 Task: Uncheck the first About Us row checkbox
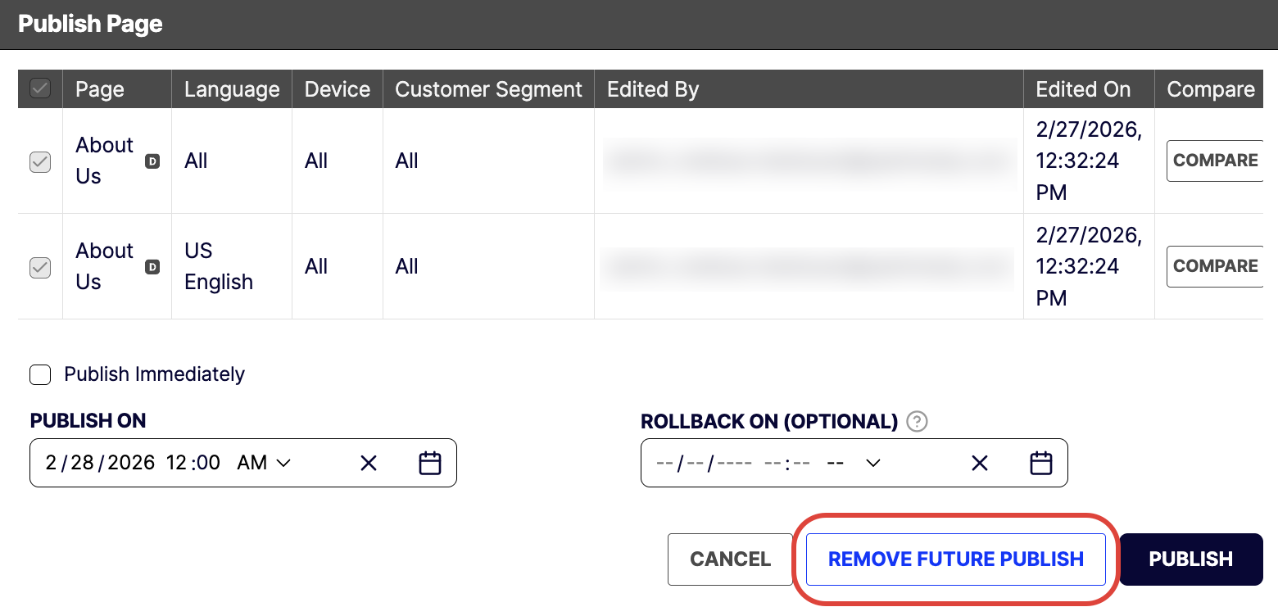tap(39, 161)
